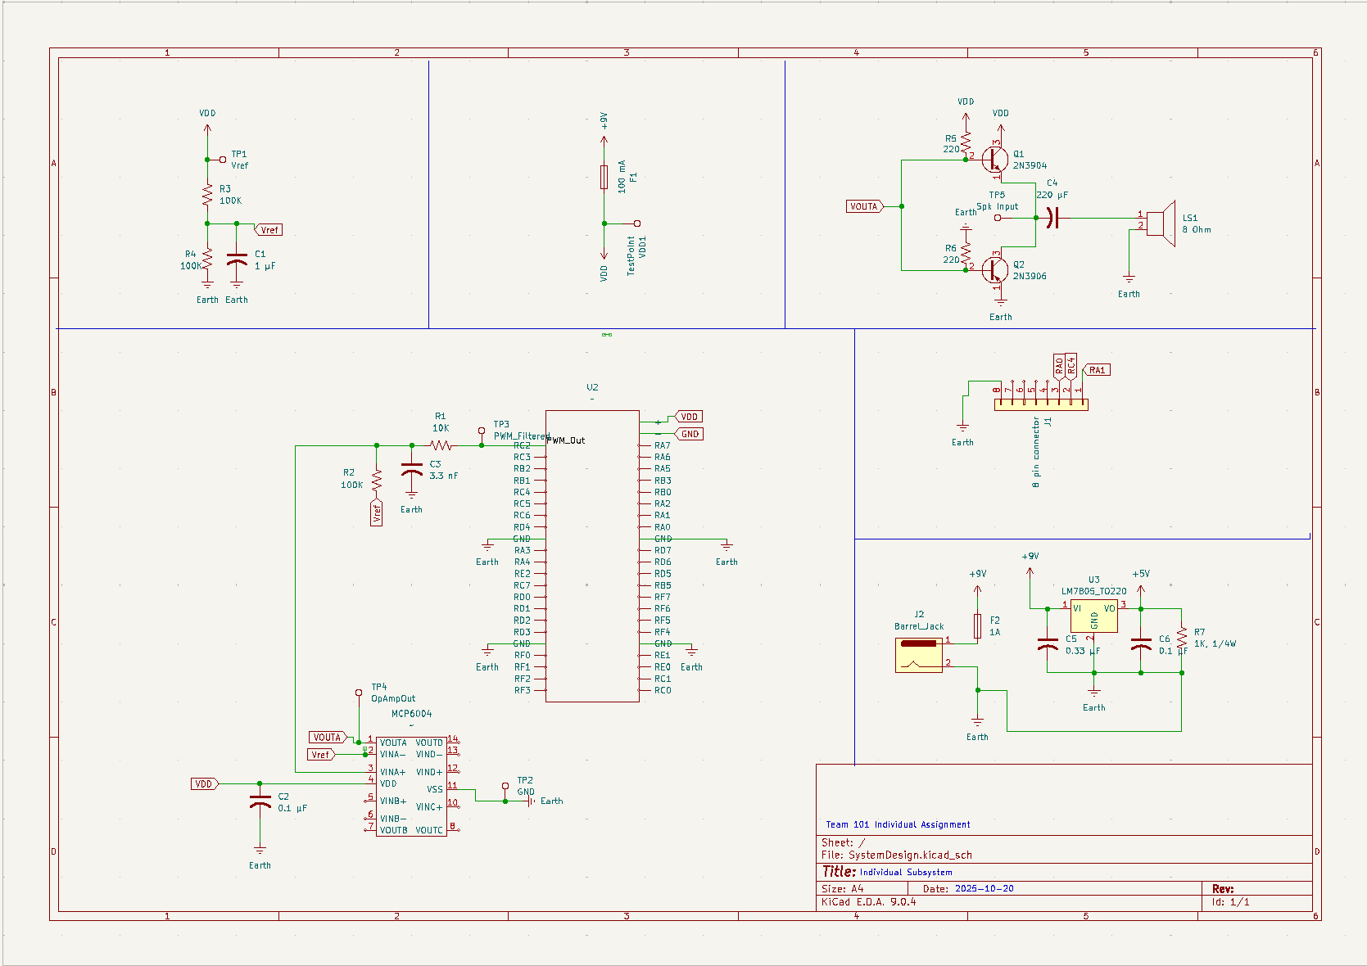This screenshot has height=966, width=1367.
Task: Click the J1 8 pin connector symbol
Action: [x=1041, y=404]
